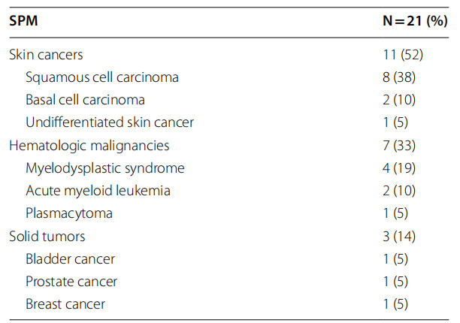Viewport: 460px width, 323px height.
Task: Click the Undifferentiated skin cancer text
Action: coord(110,122)
